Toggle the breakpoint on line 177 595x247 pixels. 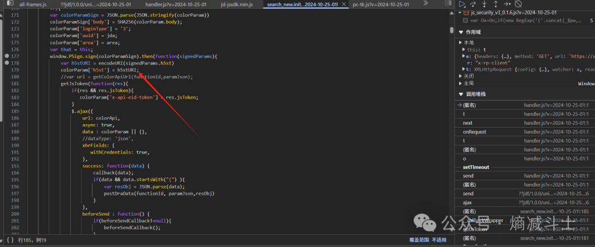tap(7, 56)
